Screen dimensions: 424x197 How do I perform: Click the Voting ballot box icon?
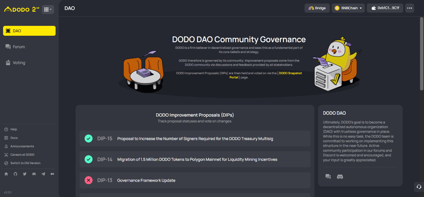8,63
